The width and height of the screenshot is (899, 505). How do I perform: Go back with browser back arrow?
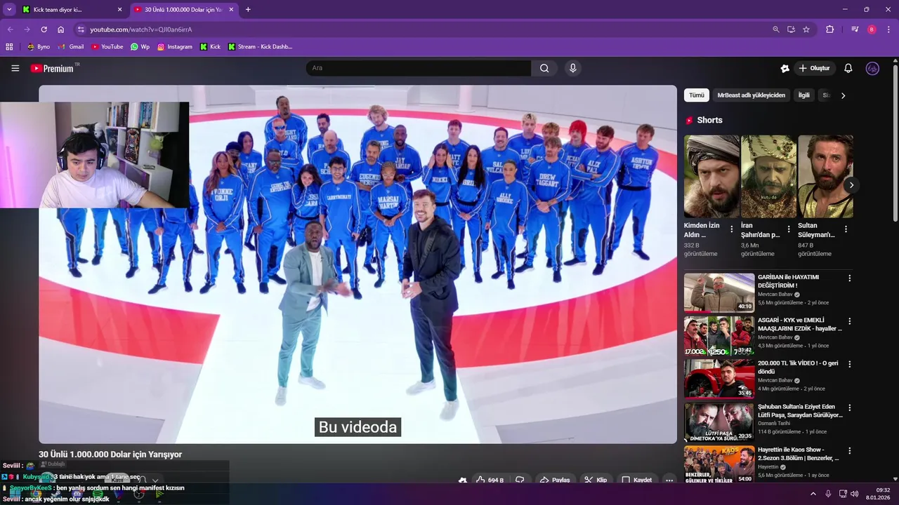pos(10,29)
